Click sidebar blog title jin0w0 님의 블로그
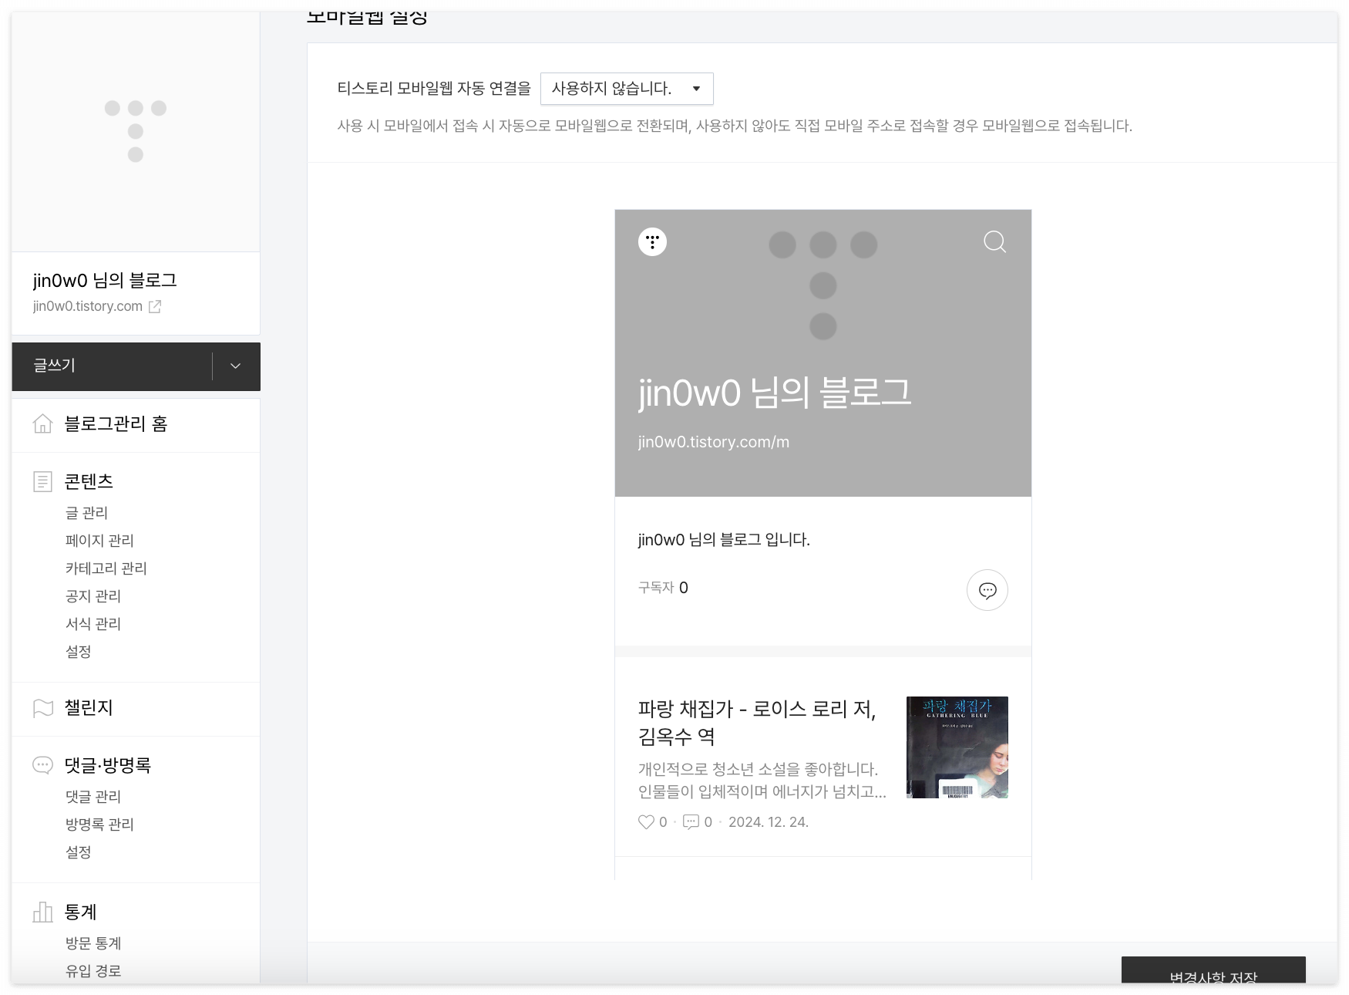The width and height of the screenshot is (1349, 995). coord(105,281)
